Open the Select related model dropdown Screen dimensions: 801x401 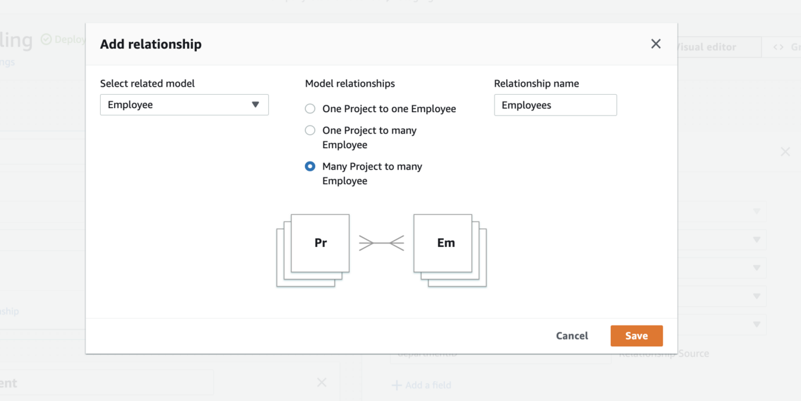coord(184,105)
